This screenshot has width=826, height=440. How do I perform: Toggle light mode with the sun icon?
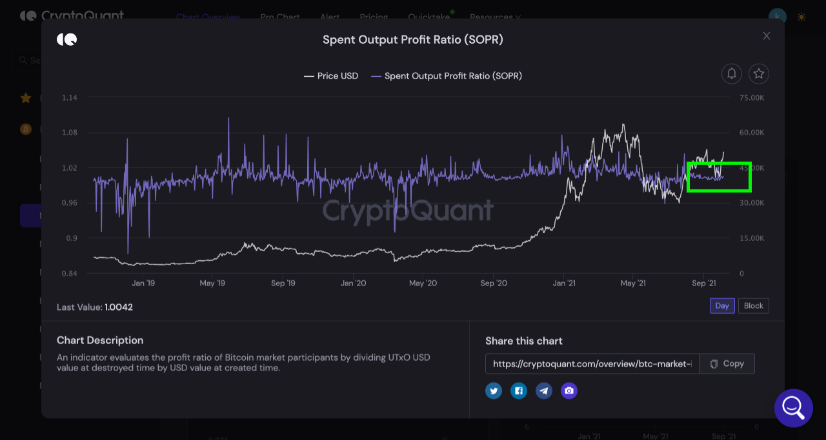(x=801, y=17)
